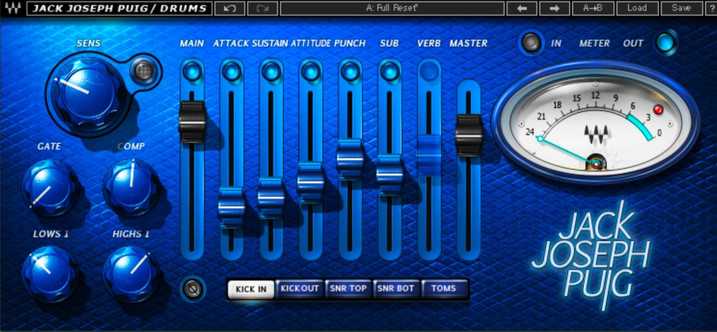The width and height of the screenshot is (717, 332).
Task: Click the A→B copy button
Action: click(593, 8)
